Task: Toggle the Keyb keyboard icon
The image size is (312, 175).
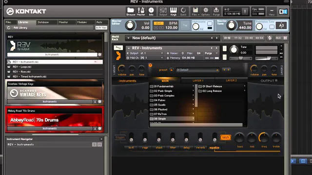Action: pyautogui.click(x=174, y=12)
